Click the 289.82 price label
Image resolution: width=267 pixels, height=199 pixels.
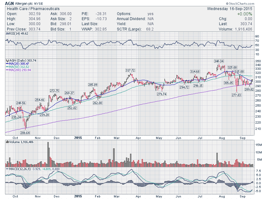click(249, 89)
